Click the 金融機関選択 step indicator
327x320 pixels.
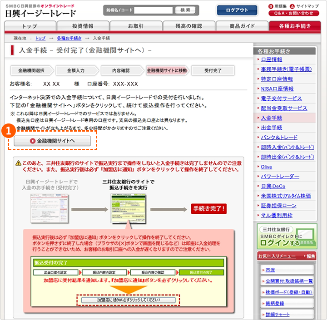(31, 71)
